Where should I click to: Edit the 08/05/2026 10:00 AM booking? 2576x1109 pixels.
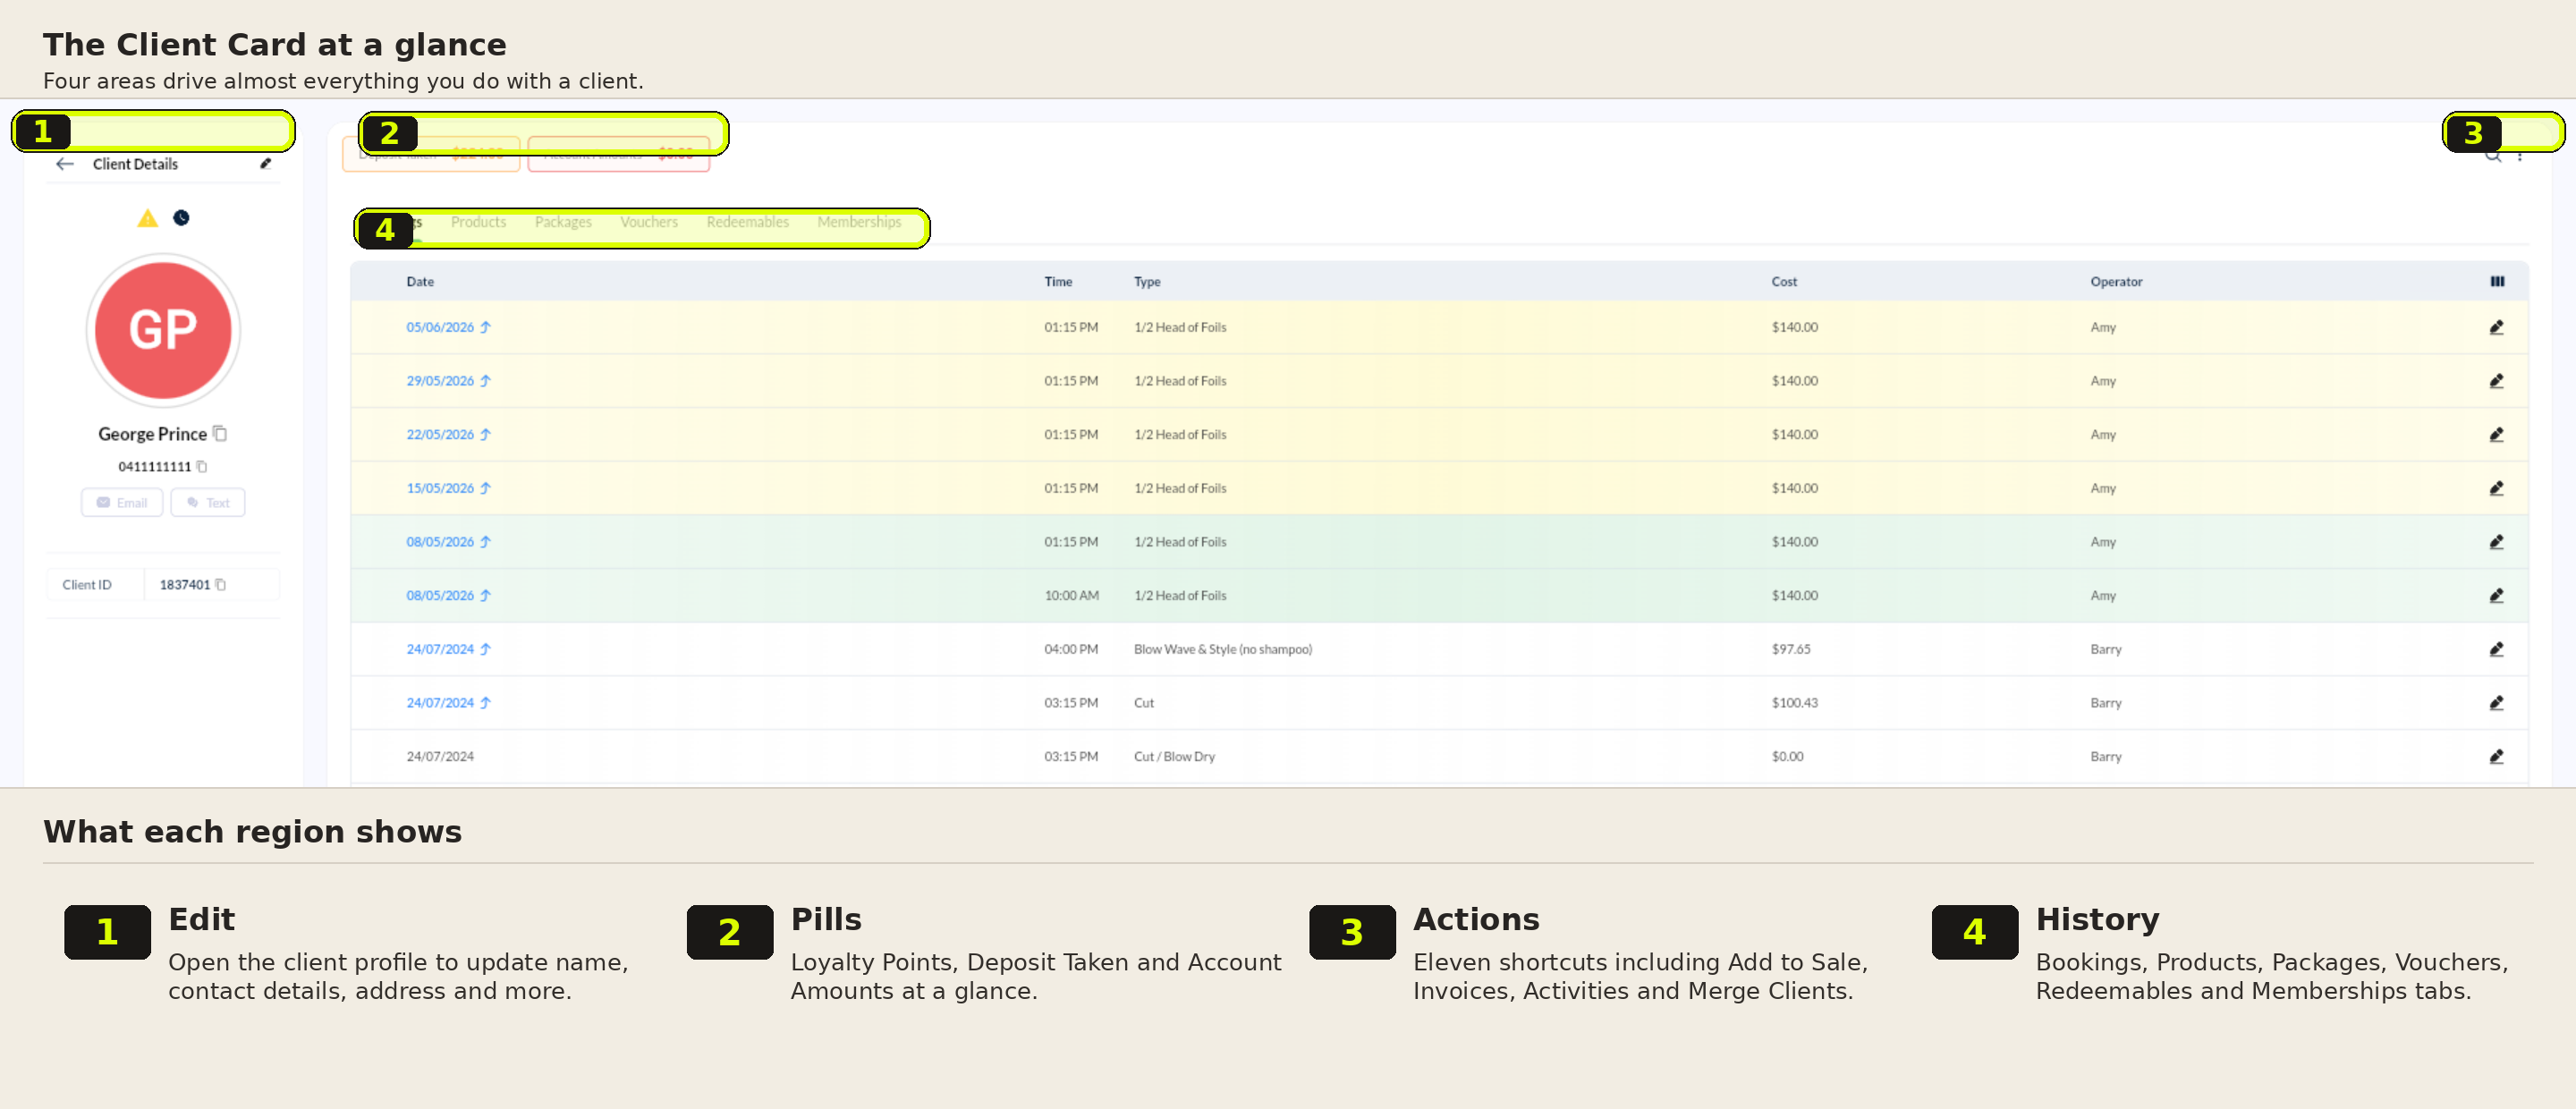coord(2497,596)
